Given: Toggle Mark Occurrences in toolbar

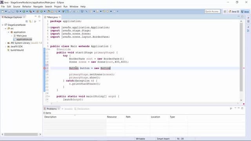Looking at the screenshot, I should (x=67, y=11).
